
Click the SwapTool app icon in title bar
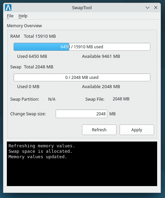tap(8, 7)
